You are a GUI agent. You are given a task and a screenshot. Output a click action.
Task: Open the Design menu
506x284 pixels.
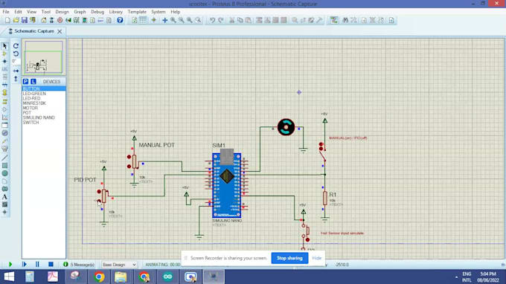pos(62,12)
